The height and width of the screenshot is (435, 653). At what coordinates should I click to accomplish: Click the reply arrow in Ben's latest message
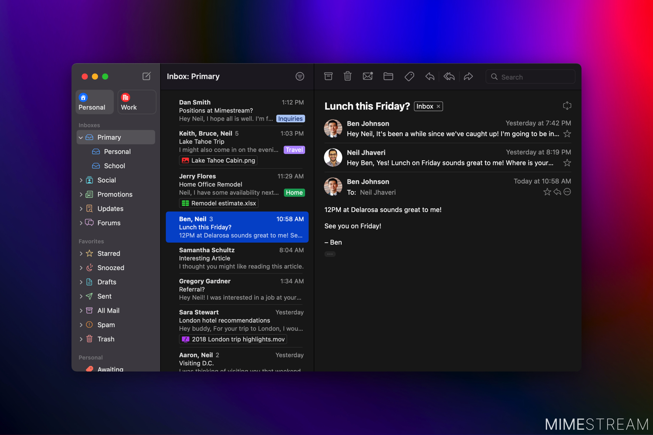557,192
